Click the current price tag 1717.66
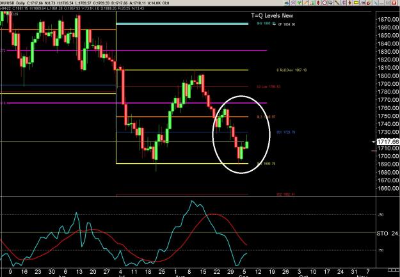Image resolution: width=400 pixels, height=277 pixels. (x=388, y=141)
